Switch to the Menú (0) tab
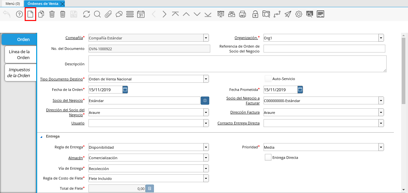 coord(13,4)
